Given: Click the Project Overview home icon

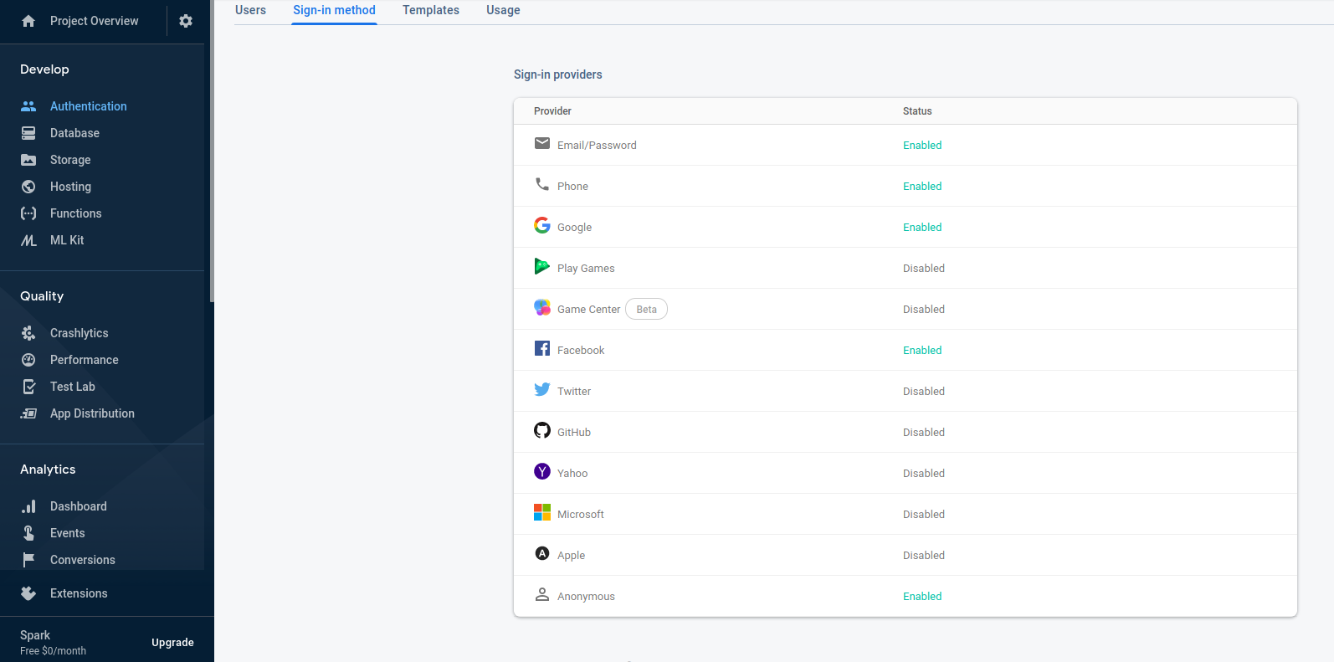Looking at the screenshot, I should 28,21.
